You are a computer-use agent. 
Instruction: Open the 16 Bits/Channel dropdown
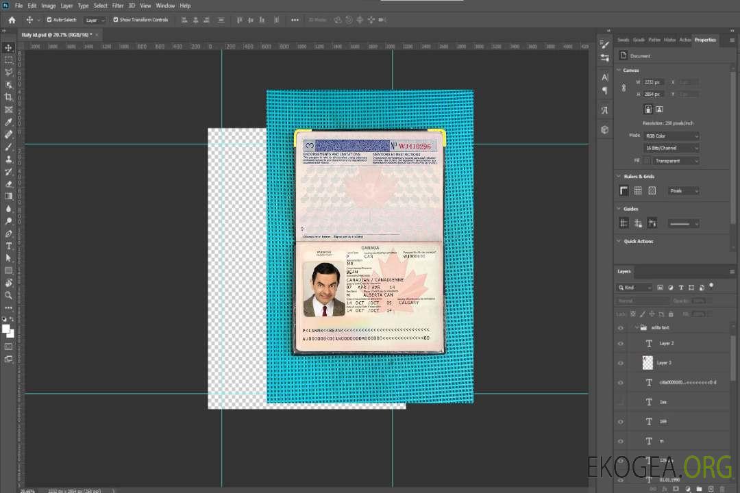click(x=671, y=148)
